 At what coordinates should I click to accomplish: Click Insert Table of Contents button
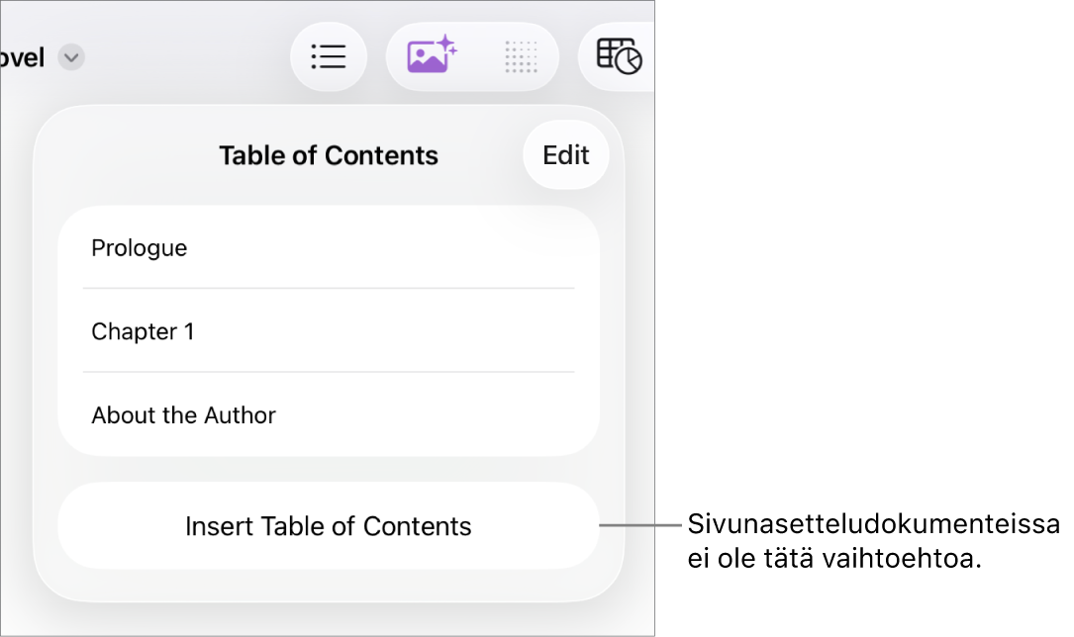[x=329, y=526]
